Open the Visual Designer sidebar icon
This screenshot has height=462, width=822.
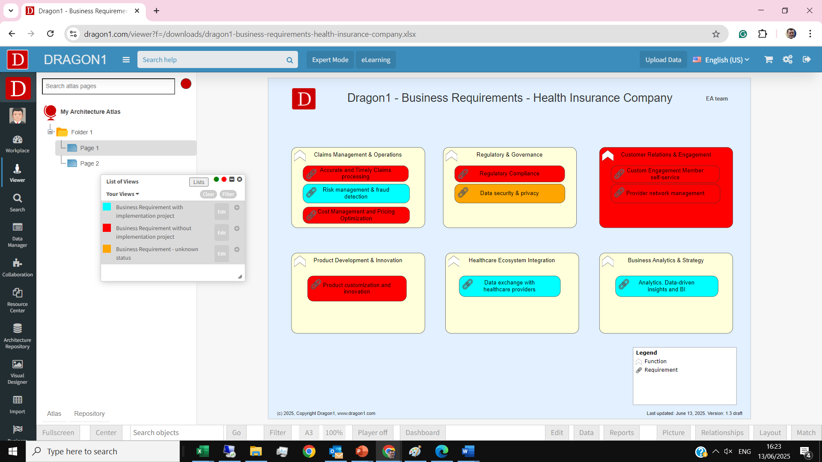[x=18, y=372]
